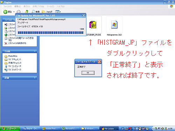
Task: Expand the 詳細 sidebar panel
Action: click(35, 78)
